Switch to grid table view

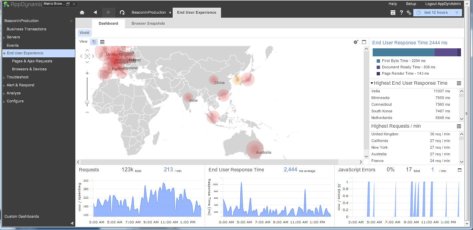pos(102,42)
